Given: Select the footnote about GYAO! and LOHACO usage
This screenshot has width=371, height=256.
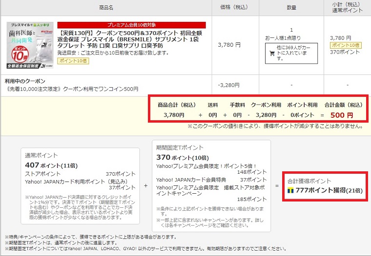Looking at the screenshot, I should pyautogui.click(x=146, y=249).
